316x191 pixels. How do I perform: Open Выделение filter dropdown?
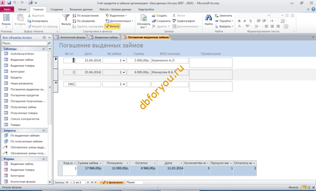pyautogui.click(x=116, y=16)
